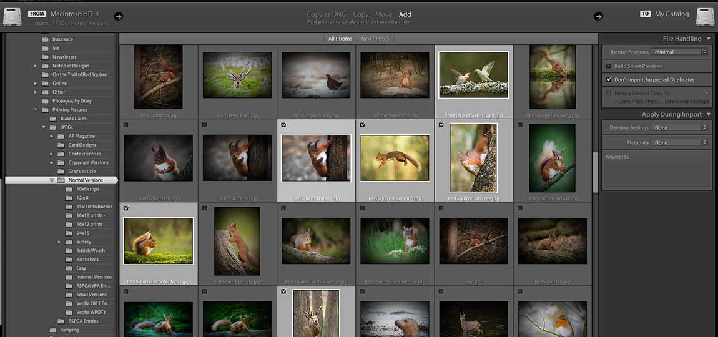718x337 pixels.
Task: Open the Render Previews dropdown set to Minimal
Action: [679, 52]
